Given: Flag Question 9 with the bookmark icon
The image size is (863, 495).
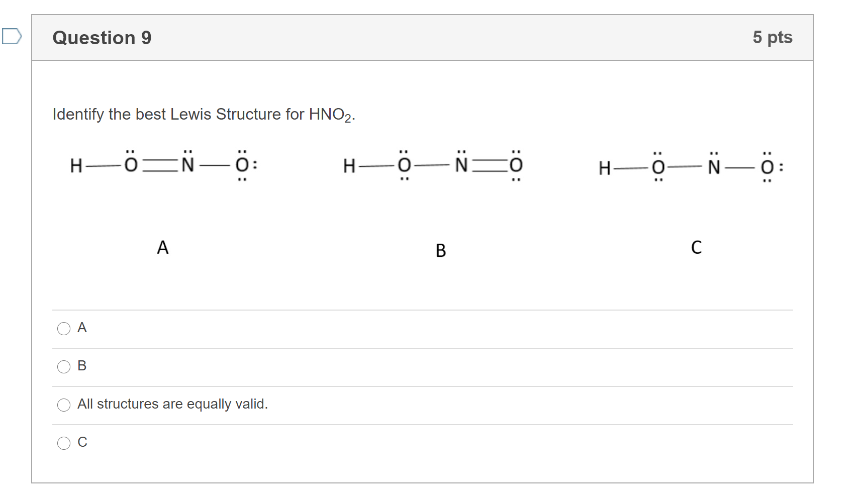Looking at the screenshot, I should point(12,37).
